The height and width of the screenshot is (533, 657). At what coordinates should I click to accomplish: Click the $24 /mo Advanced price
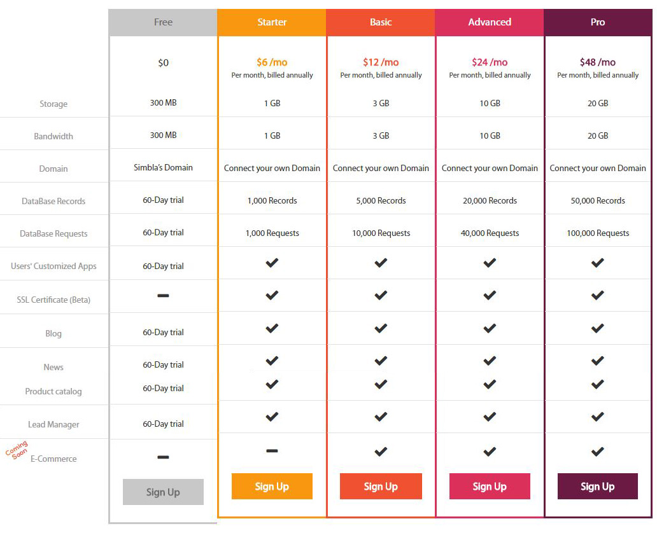(490, 62)
